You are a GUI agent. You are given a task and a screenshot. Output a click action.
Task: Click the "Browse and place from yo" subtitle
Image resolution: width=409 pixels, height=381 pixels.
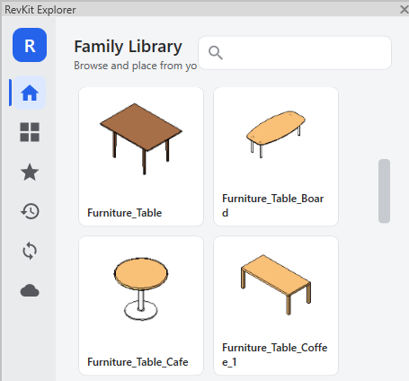[136, 66]
